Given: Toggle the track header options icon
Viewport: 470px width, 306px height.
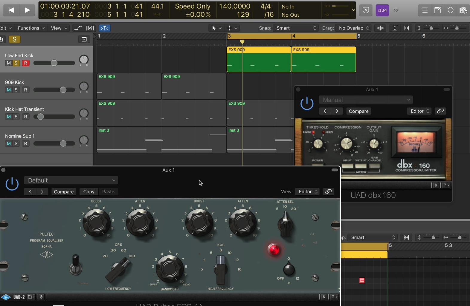Looking at the screenshot, I should click(x=84, y=39).
